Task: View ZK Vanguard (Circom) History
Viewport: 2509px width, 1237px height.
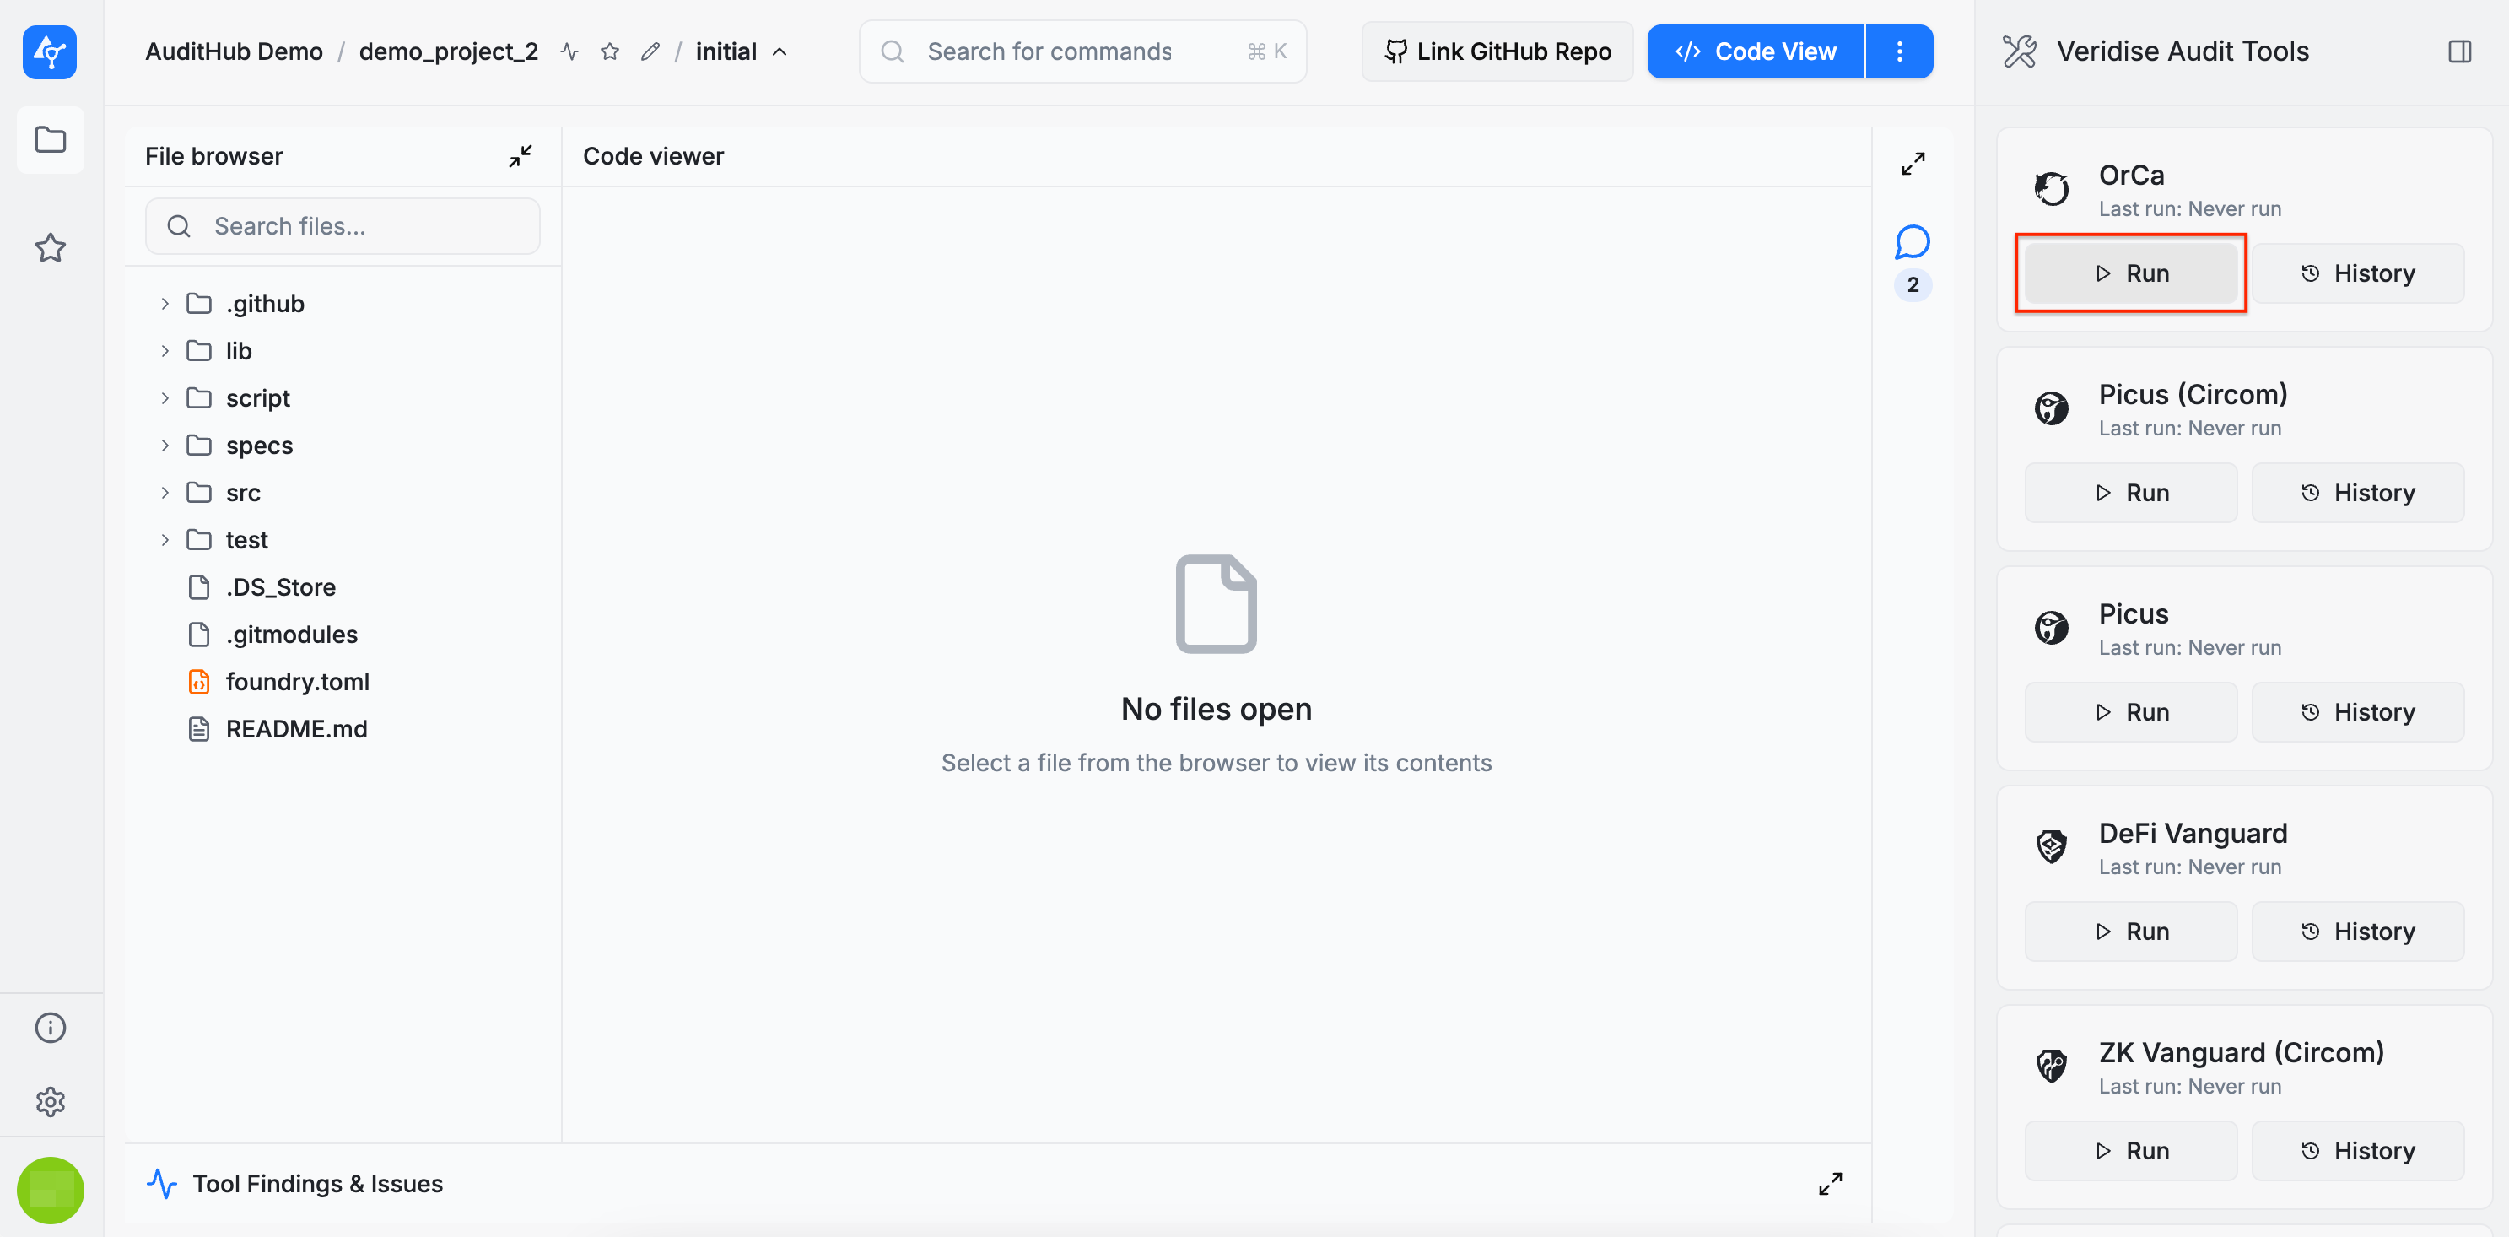Action: pos(2358,1150)
